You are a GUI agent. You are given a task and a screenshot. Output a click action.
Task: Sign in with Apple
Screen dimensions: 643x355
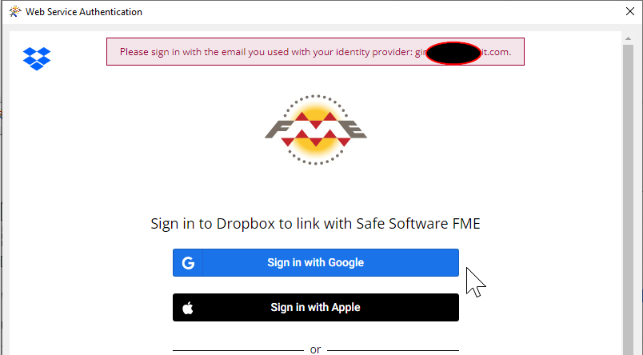[x=316, y=308]
